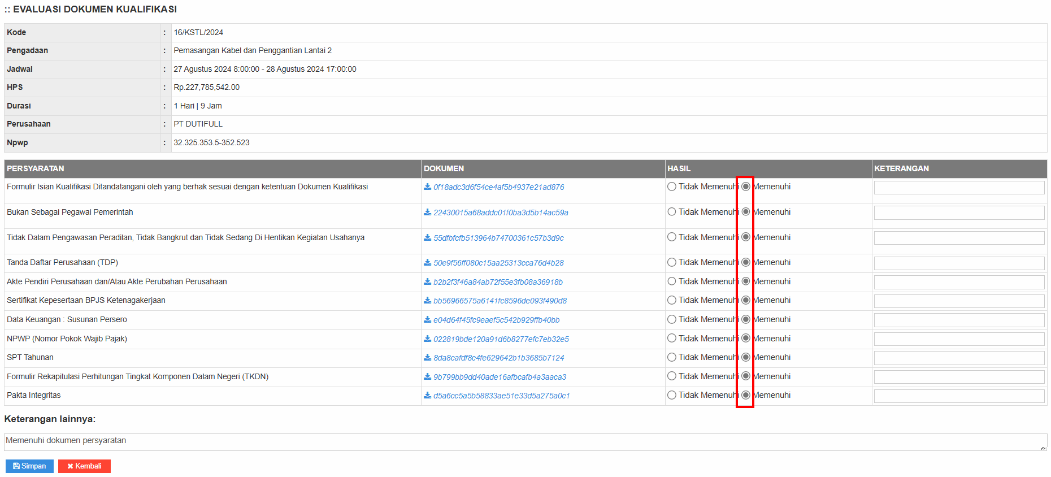Click Keterangan input for Pakta Integritas row

pos(959,396)
